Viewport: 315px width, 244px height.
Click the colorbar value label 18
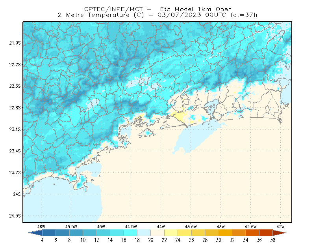coord(137,240)
